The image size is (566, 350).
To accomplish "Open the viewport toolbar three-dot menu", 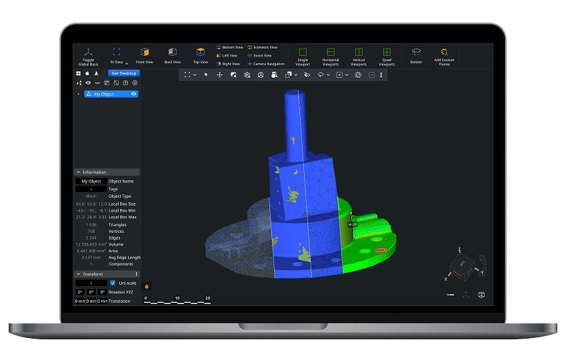I will [x=381, y=75].
